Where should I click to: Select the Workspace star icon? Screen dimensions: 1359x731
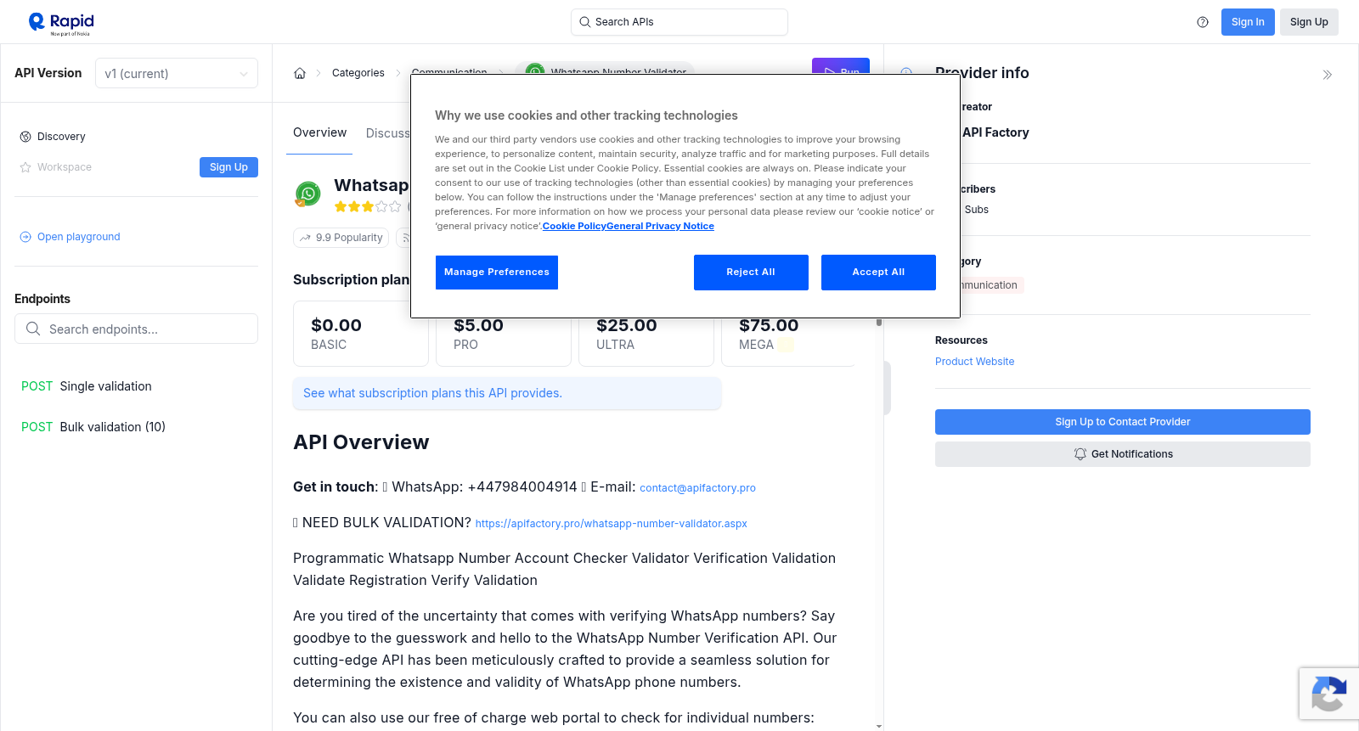(25, 167)
